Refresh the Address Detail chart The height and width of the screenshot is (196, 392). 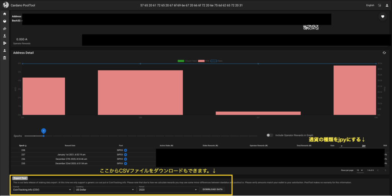(384, 53)
